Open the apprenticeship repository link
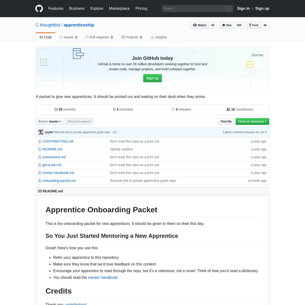Screen dimensions: 305x305 (x=79, y=25)
